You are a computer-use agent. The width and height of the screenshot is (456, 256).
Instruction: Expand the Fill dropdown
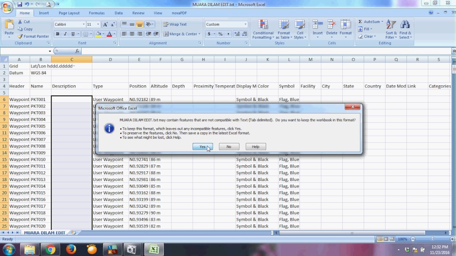[371, 29]
